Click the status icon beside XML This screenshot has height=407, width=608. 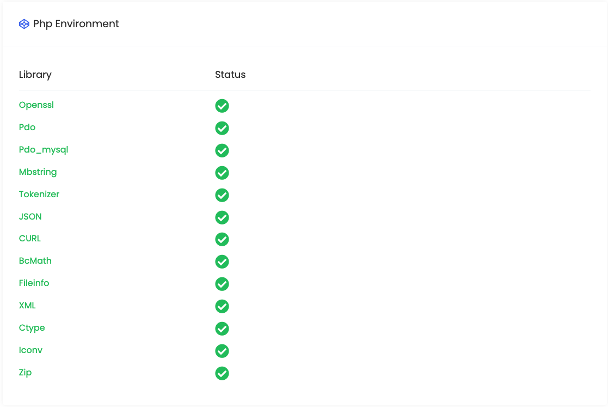(222, 306)
